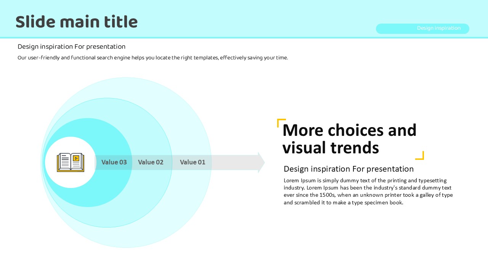Select the subtitle above the Lorem Ipsum paragraph
488x274 pixels.
[348, 169]
